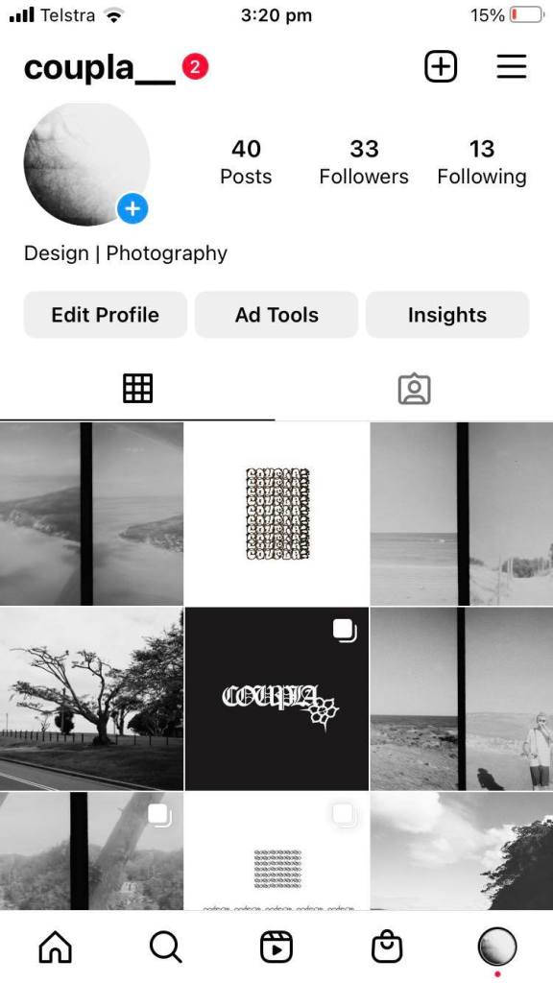Screen dimensions: 553x983
Task: Tap the create new post plus icon
Action: pyautogui.click(x=441, y=66)
